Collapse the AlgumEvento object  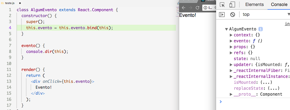pos(226,29)
